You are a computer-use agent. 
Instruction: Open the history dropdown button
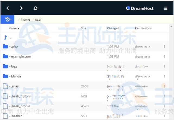(x=7, y=20)
